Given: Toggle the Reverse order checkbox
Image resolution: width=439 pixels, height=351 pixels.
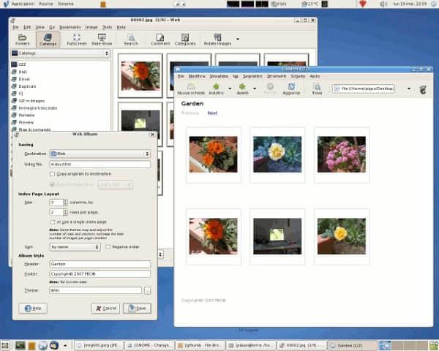Looking at the screenshot, I should [x=108, y=247].
